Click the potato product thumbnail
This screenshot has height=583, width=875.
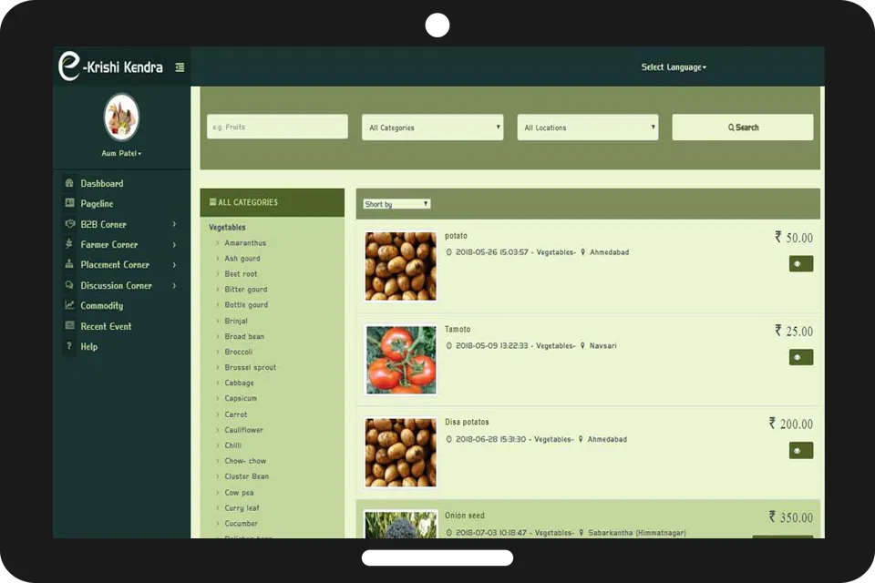[401, 266]
